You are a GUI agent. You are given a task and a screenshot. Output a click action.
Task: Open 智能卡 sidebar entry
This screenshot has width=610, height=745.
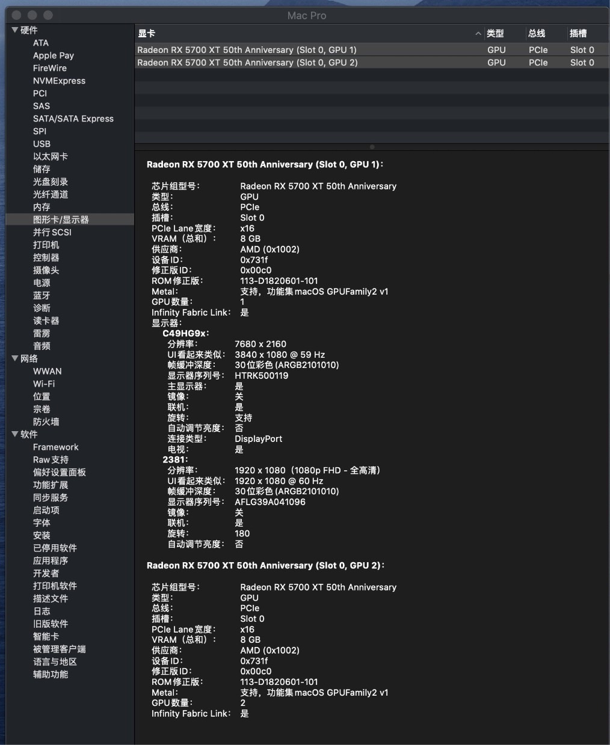coord(46,636)
